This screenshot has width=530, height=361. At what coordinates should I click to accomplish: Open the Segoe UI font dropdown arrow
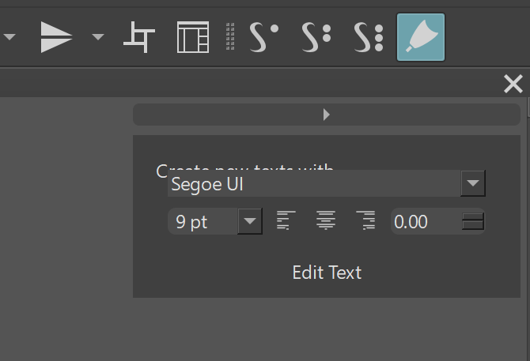[x=473, y=185]
